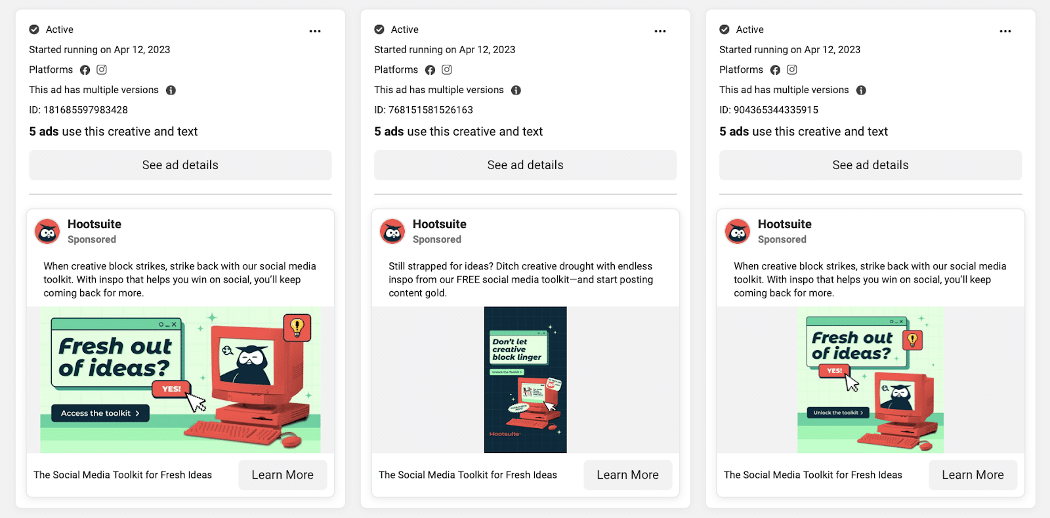Screen dimensions: 1050x518
Task: Open the three-dot menu on ad ID 181685597983428
Action: pyautogui.click(x=315, y=31)
